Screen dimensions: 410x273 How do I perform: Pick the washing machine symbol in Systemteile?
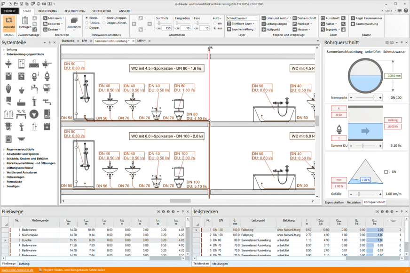pos(22,76)
